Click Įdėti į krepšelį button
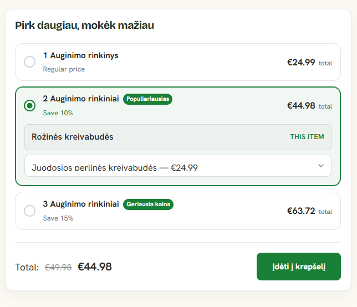The image size is (357, 307). click(299, 267)
